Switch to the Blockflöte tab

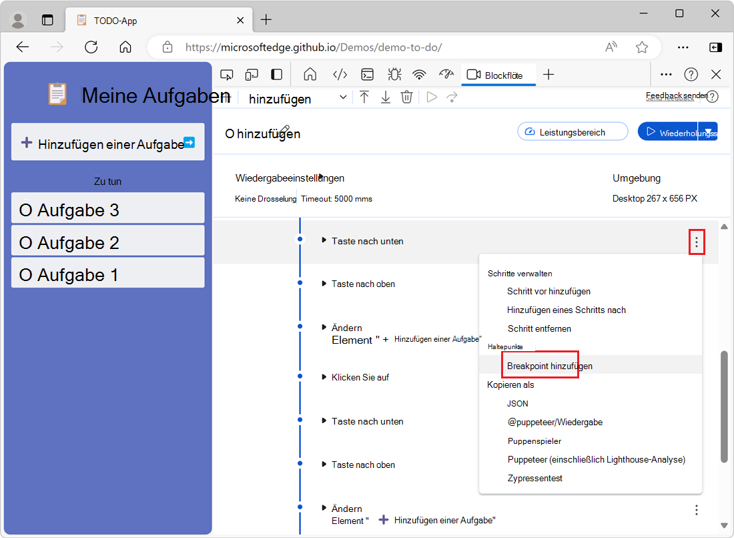click(x=498, y=75)
